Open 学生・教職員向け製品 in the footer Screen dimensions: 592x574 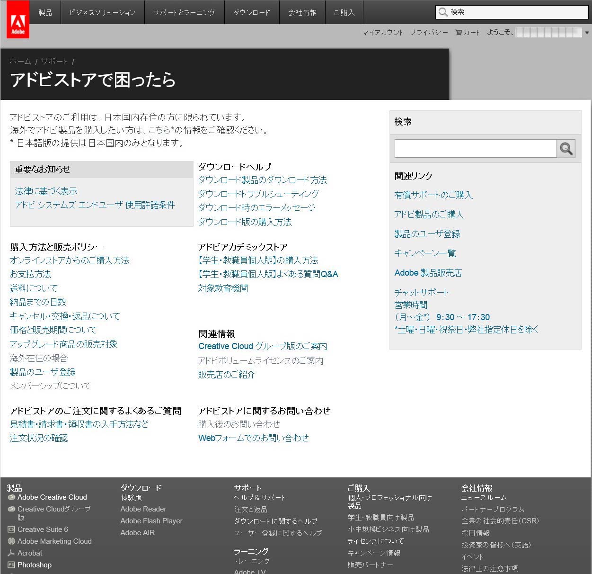381,518
